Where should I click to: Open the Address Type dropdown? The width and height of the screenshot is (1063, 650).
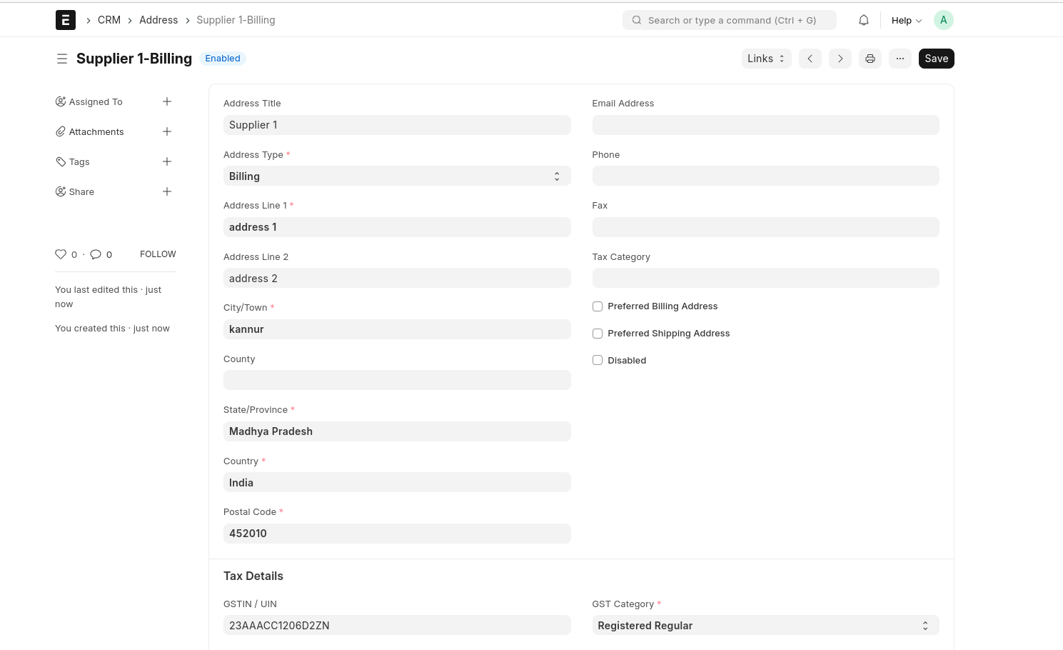[x=396, y=176]
